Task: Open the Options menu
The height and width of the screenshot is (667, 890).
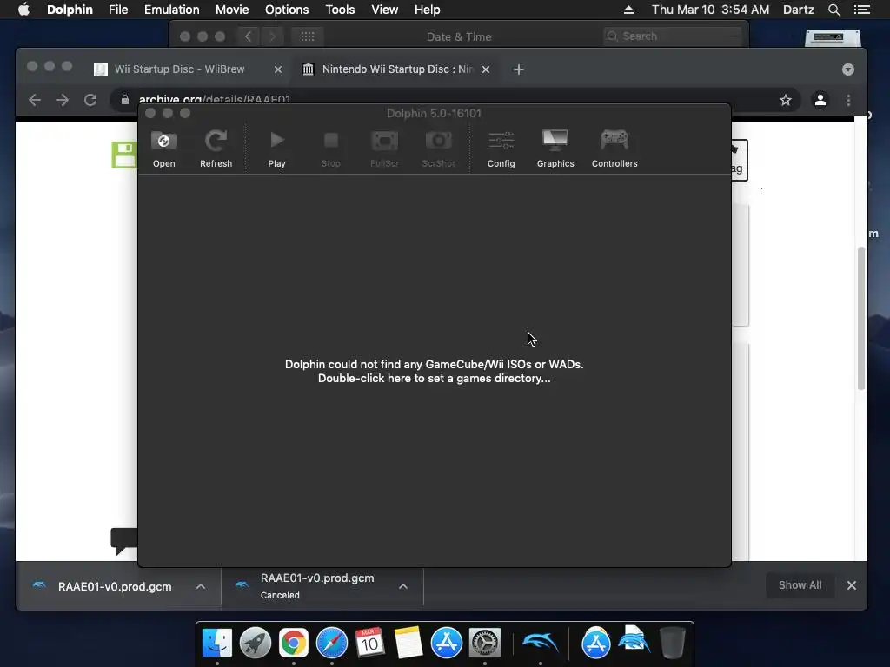Action: click(x=287, y=10)
